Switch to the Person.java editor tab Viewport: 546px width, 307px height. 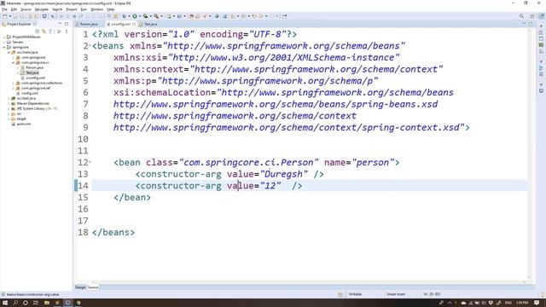point(89,24)
